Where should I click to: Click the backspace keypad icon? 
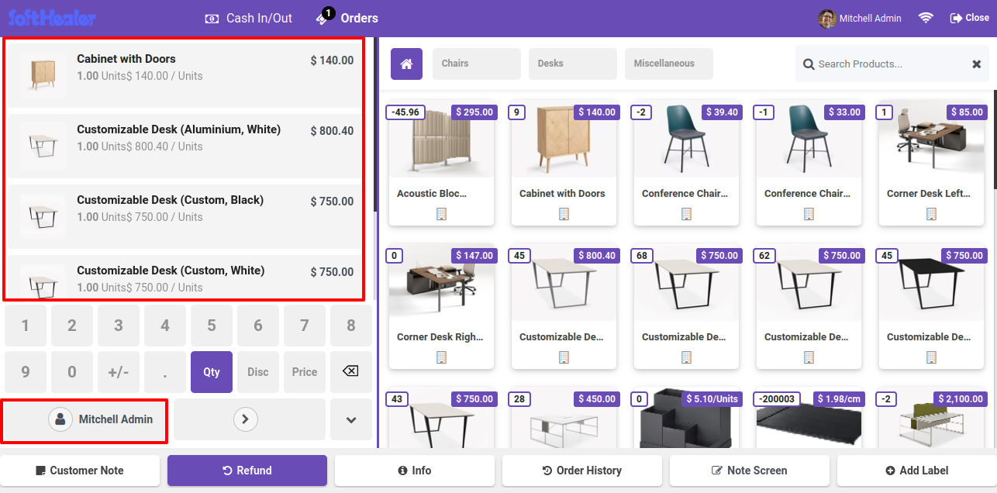tap(350, 372)
